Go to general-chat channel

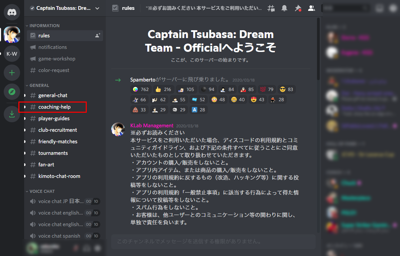(65, 95)
